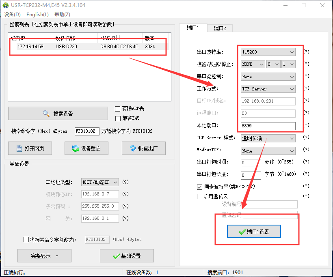
Task: Click the green checkmark on 基础设置 button
Action: [116, 256]
